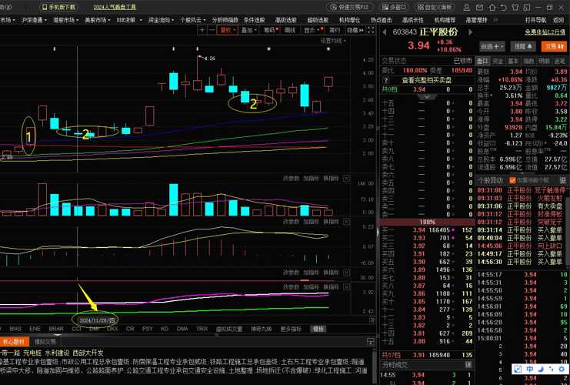This screenshot has height=385, width=570.
Task: Expand the 叠加 overlay dropdown
Action: [x=248, y=30]
